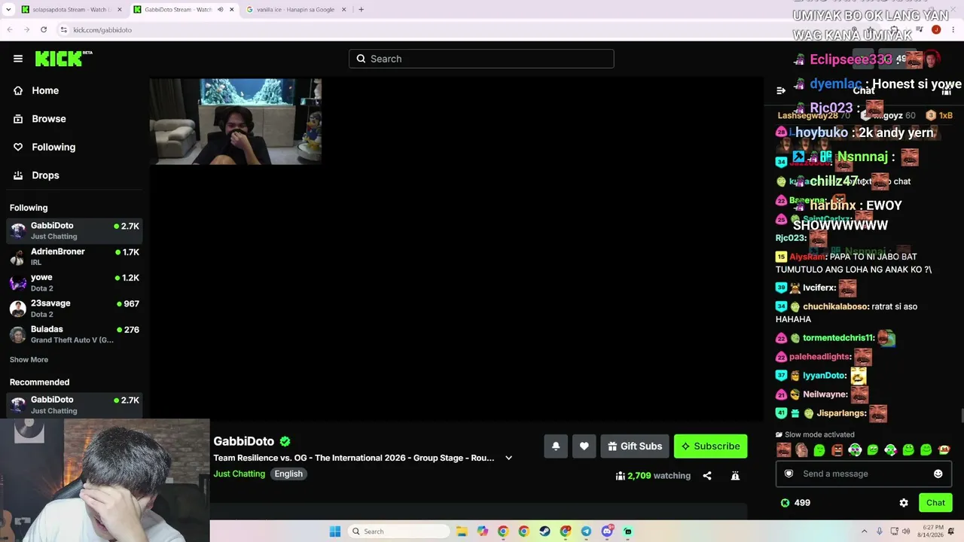Click the Jisparlangs username in chat
Image resolution: width=964 pixels, height=542 pixels.
tap(841, 413)
